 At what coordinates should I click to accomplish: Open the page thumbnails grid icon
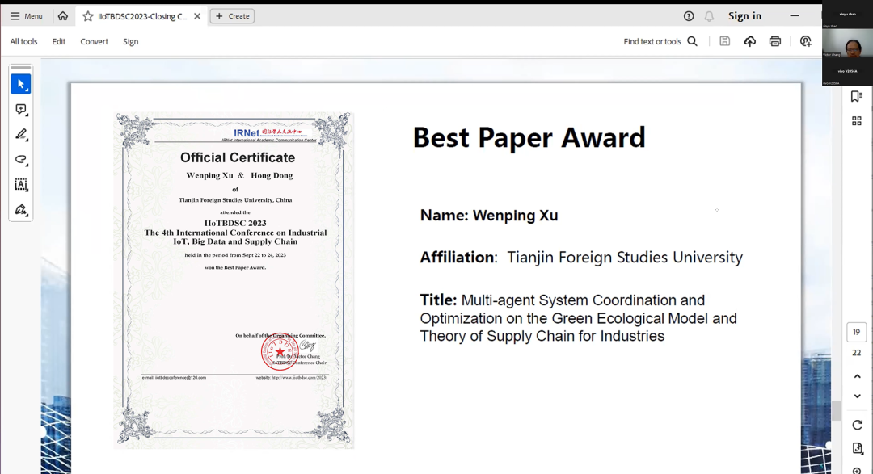click(x=856, y=121)
